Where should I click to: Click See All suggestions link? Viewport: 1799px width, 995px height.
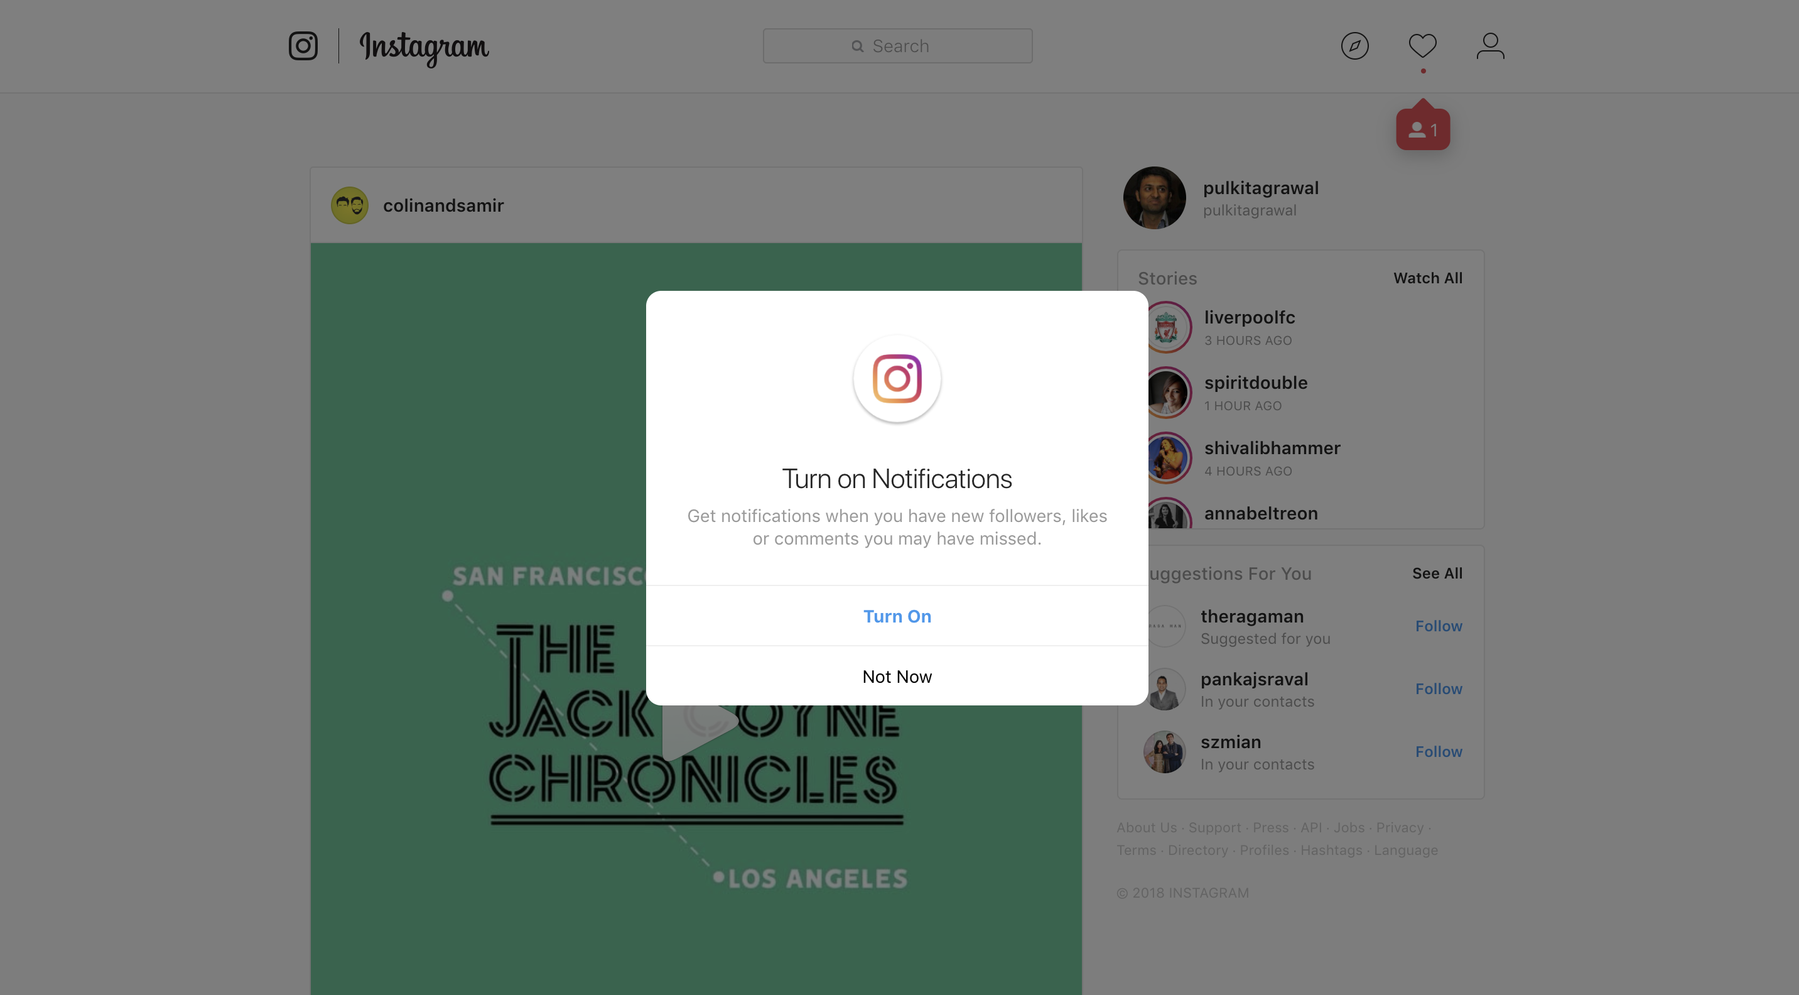(1438, 572)
